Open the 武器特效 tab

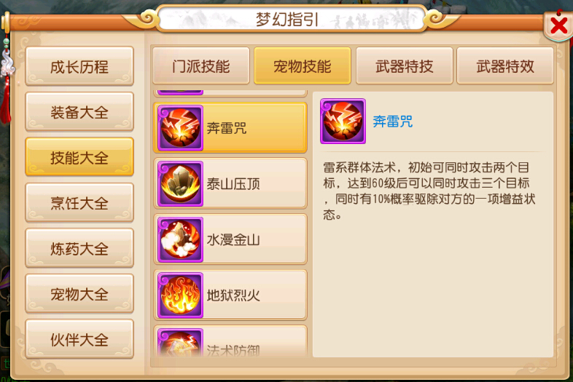pyautogui.click(x=505, y=65)
